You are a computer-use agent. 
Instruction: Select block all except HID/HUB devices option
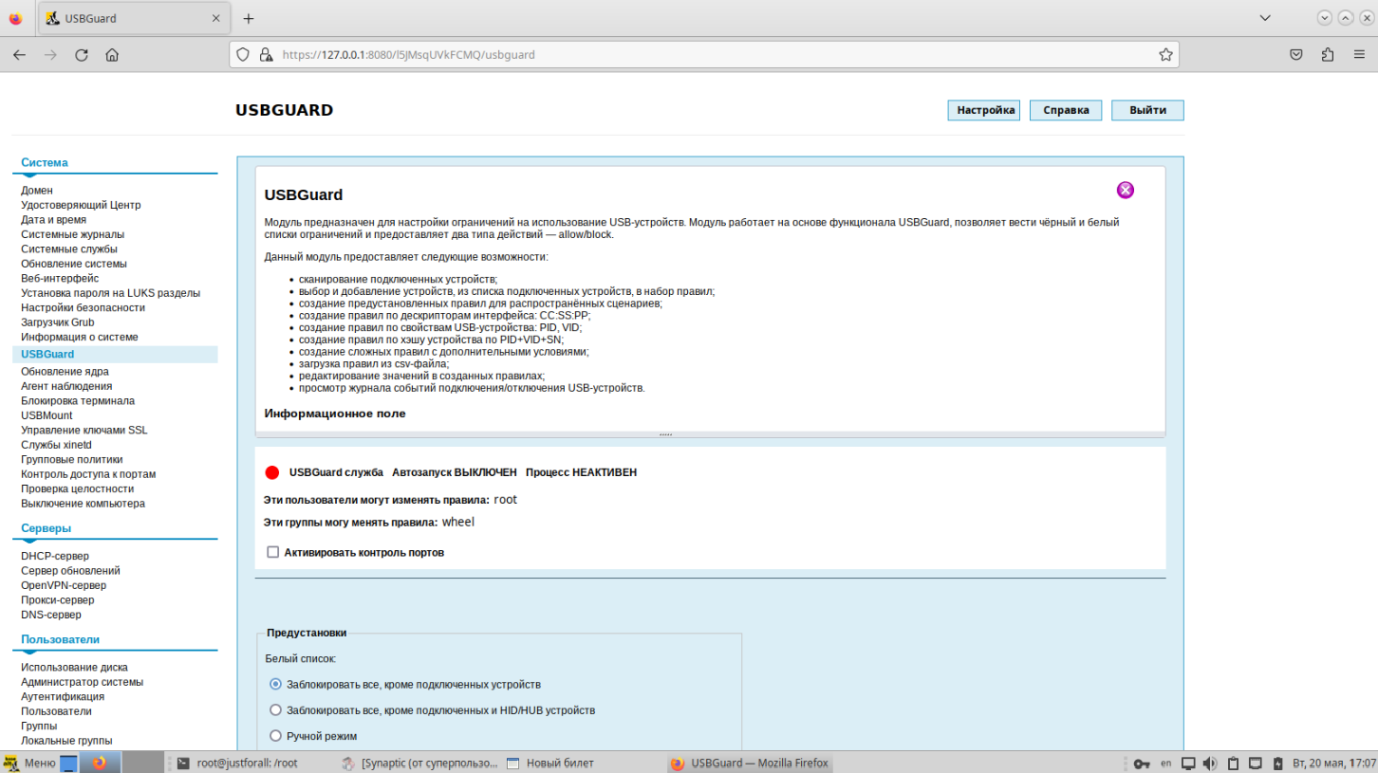click(276, 709)
